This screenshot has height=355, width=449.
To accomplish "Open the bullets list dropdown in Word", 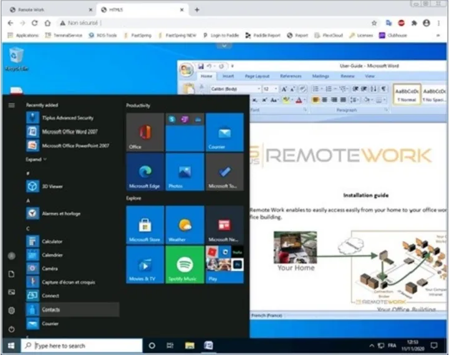I will pyautogui.click(x=322, y=89).
